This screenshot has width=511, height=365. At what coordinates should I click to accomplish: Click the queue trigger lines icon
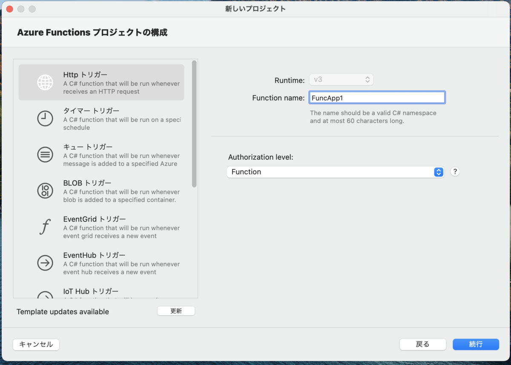[x=45, y=154]
